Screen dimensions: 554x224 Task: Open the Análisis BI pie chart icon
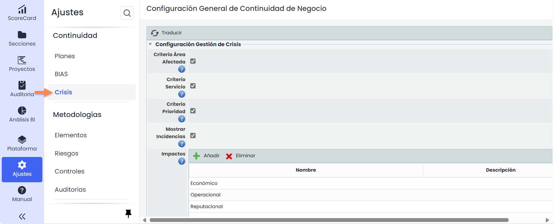point(22,111)
